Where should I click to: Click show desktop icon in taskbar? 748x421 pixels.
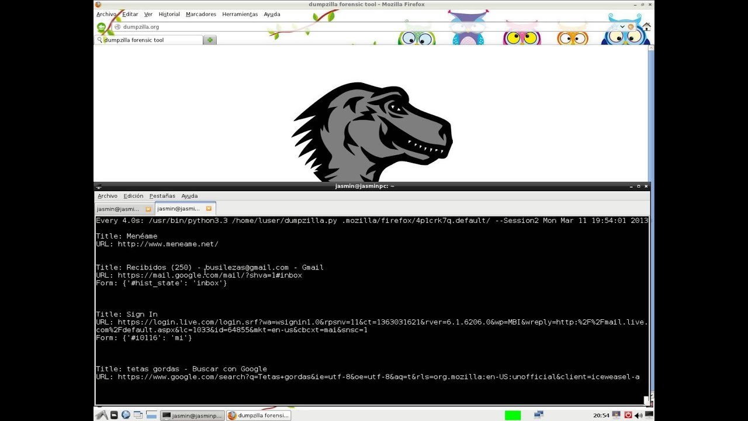pyautogui.click(x=151, y=415)
